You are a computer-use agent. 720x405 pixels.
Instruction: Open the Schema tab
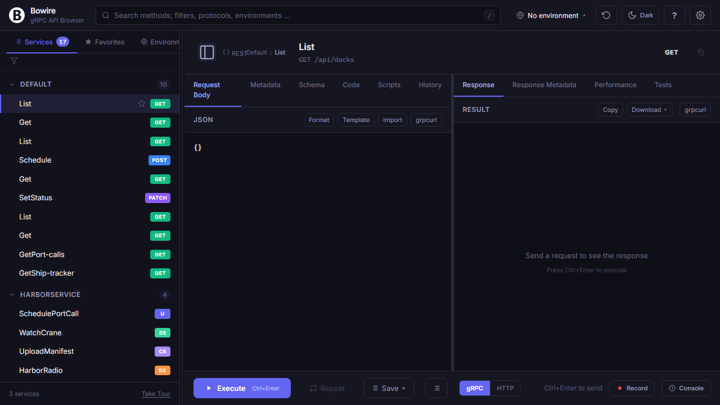click(x=312, y=85)
